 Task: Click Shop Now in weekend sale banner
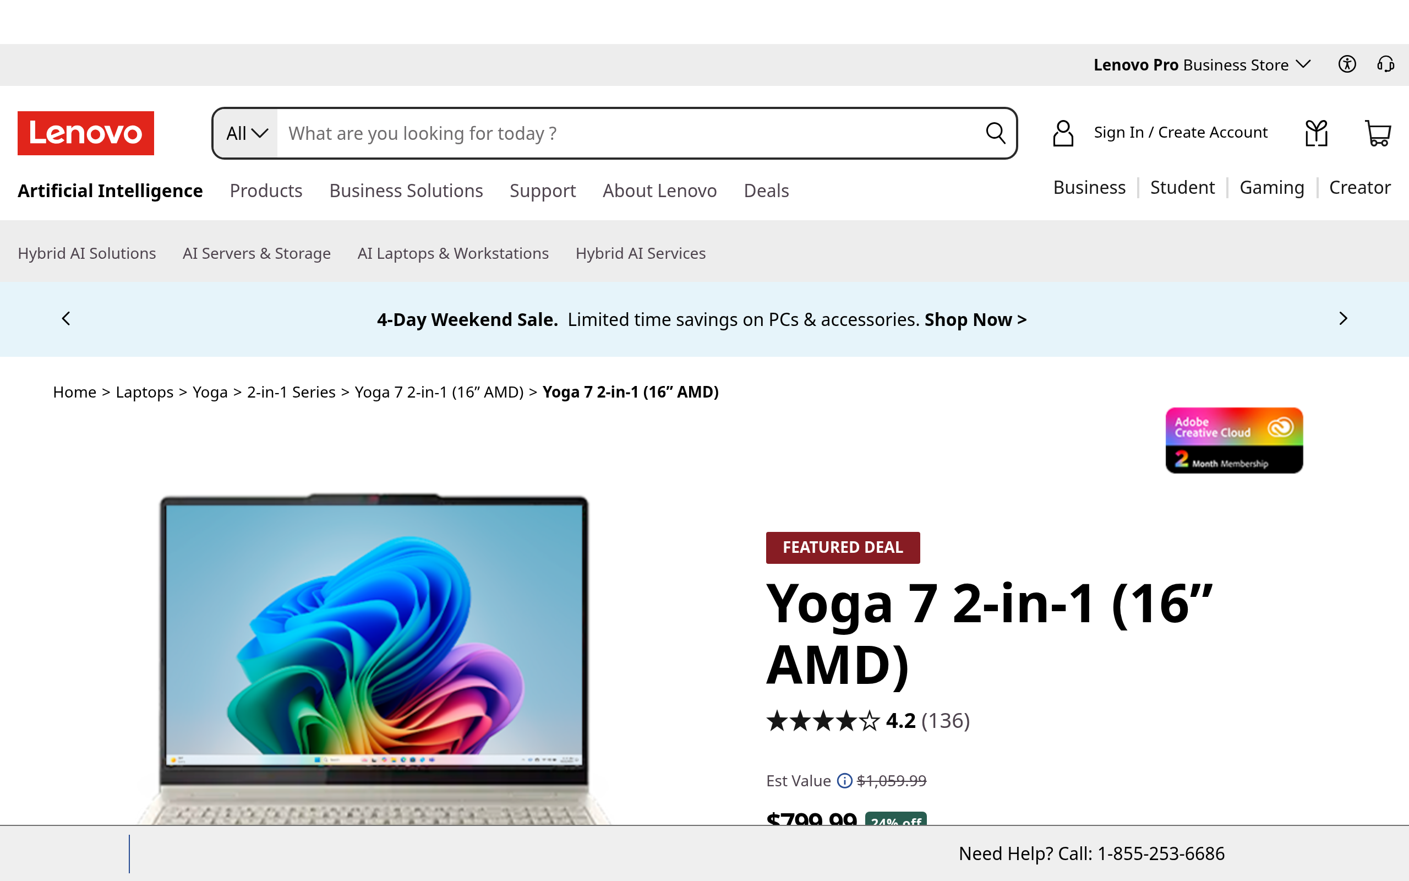(x=975, y=319)
